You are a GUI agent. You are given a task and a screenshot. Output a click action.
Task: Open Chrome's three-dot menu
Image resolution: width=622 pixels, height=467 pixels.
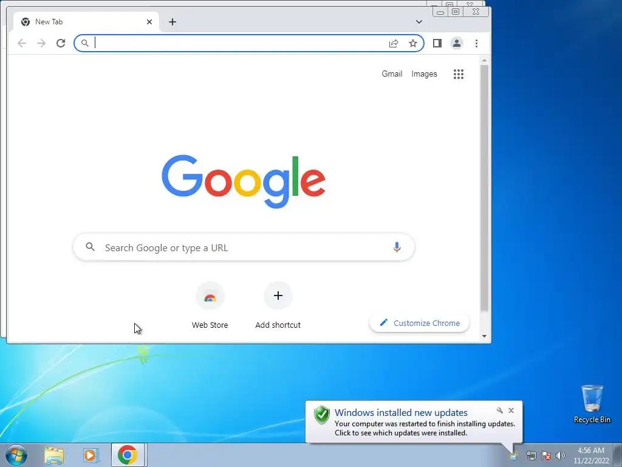point(476,43)
